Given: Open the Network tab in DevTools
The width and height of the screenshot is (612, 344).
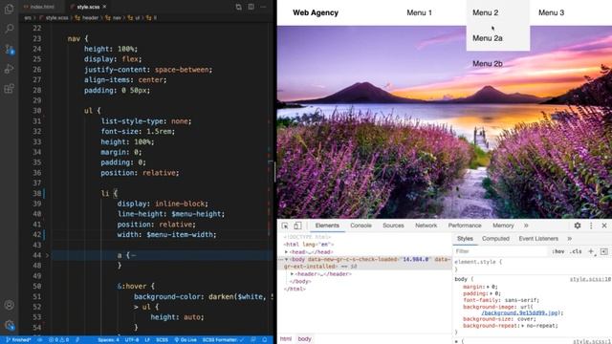Looking at the screenshot, I should (x=426, y=226).
